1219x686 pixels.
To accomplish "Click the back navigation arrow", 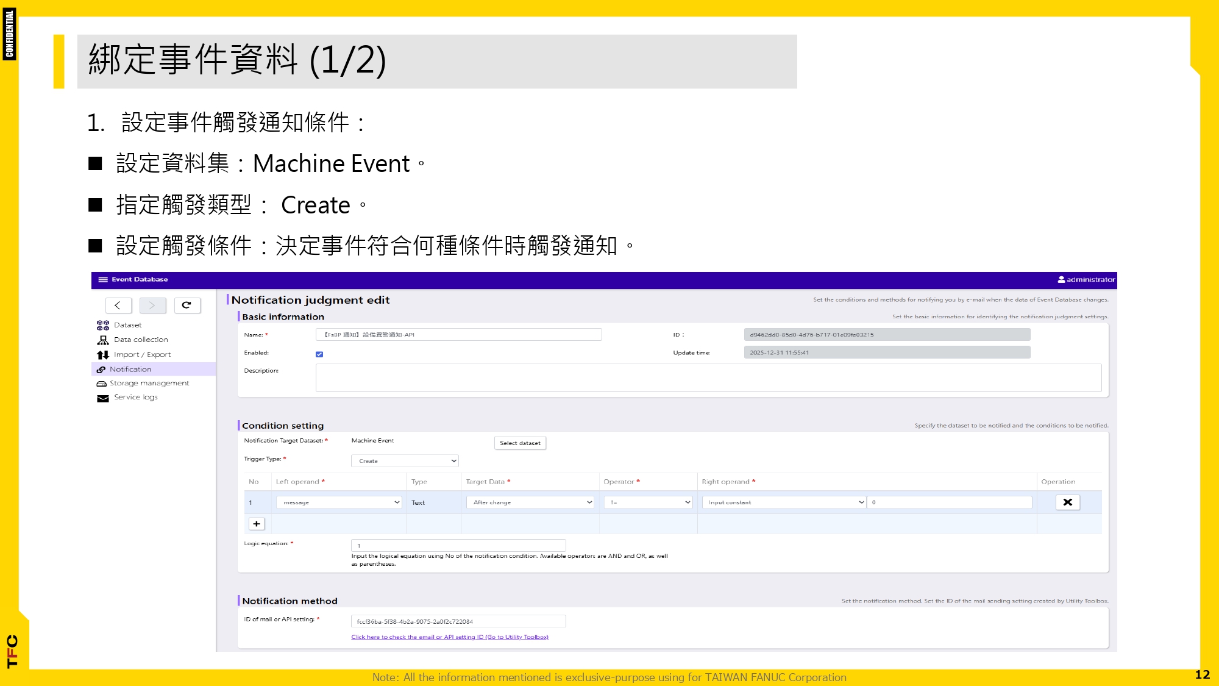I will 119,305.
